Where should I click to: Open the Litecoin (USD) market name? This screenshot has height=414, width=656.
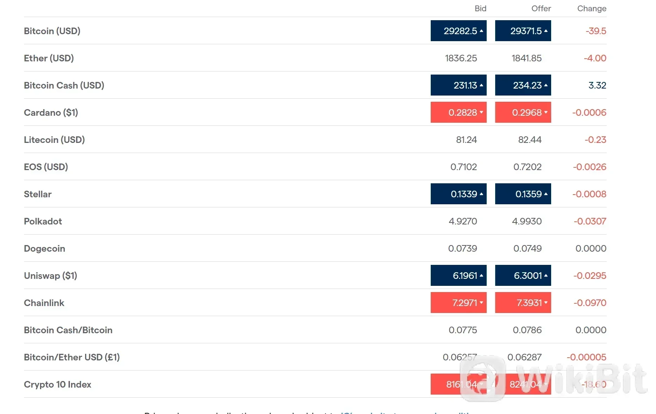[x=54, y=140]
